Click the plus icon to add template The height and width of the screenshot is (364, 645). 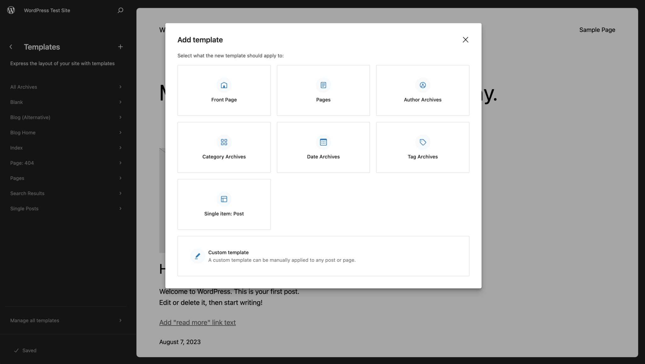click(x=120, y=47)
